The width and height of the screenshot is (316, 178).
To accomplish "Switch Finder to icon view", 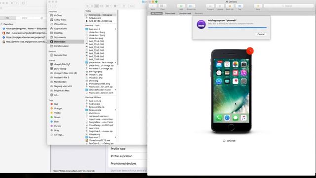I will point(87,6).
